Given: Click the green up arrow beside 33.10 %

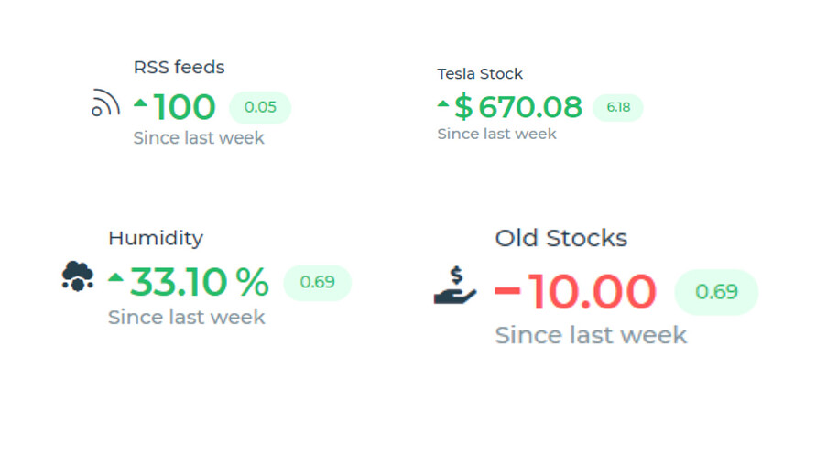Looking at the screenshot, I should click(x=115, y=277).
